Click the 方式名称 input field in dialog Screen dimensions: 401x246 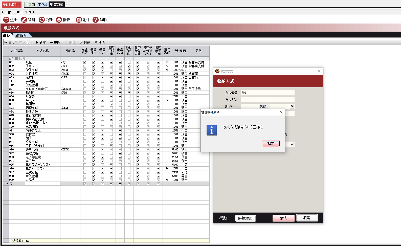pos(268,99)
